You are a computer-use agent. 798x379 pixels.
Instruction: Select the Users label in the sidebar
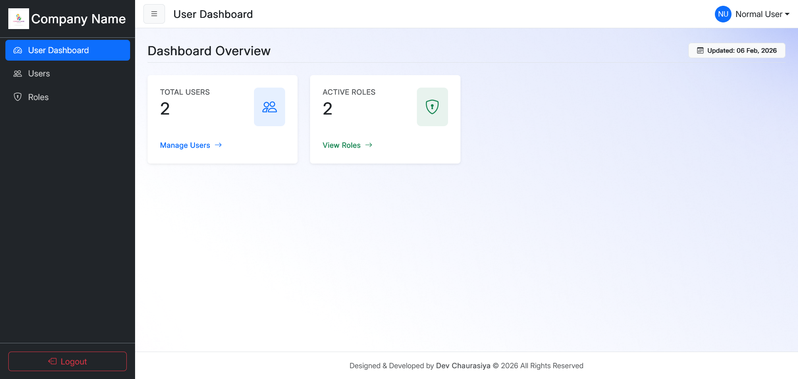39,73
